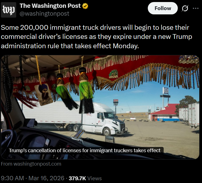The image size is (202, 183).
Task: Open The Washington Post display name
Action: tap(50, 6)
